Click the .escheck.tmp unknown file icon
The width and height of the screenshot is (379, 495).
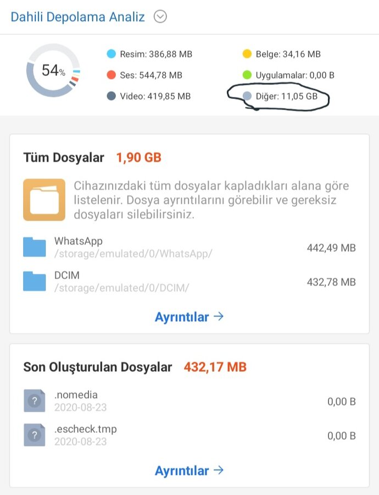pyautogui.click(x=35, y=435)
